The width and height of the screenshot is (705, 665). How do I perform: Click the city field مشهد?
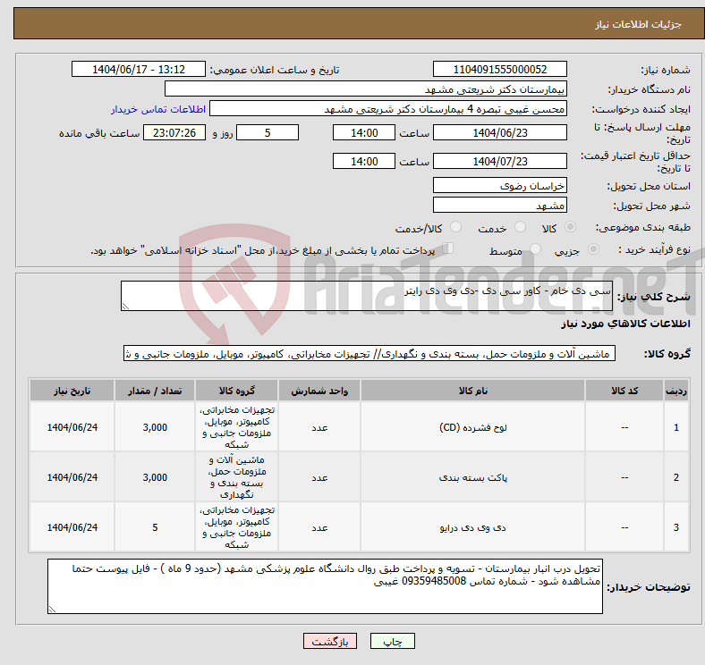500,206
